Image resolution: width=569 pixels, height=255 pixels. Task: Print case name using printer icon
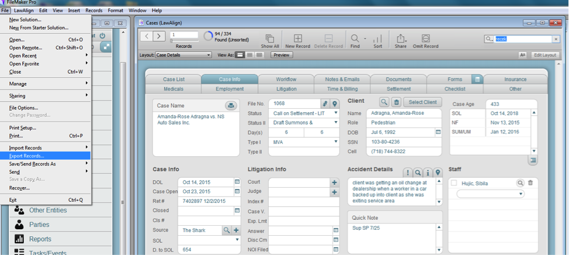click(x=231, y=106)
